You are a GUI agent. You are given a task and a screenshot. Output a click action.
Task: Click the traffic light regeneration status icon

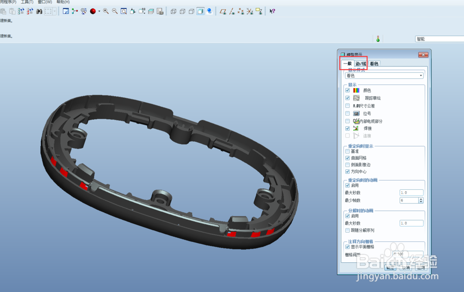pyautogui.click(x=378, y=39)
